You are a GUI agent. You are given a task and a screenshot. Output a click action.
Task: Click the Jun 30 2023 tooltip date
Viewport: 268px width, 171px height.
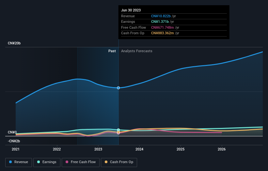[x=131, y=10]
